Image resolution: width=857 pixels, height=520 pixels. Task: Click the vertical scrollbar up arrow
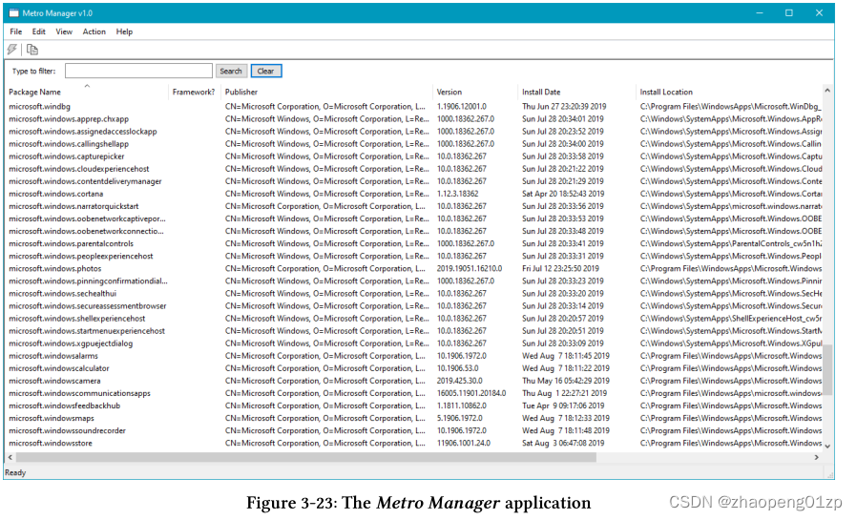(x=827, y=91)
